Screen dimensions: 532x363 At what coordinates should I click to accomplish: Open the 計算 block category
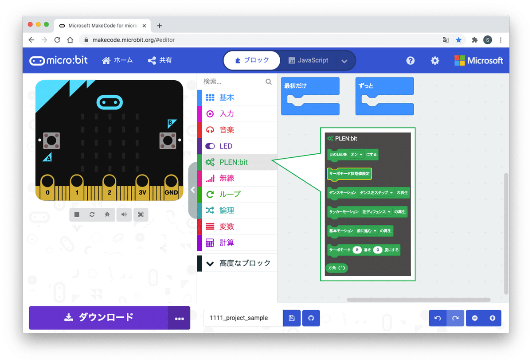237,242
